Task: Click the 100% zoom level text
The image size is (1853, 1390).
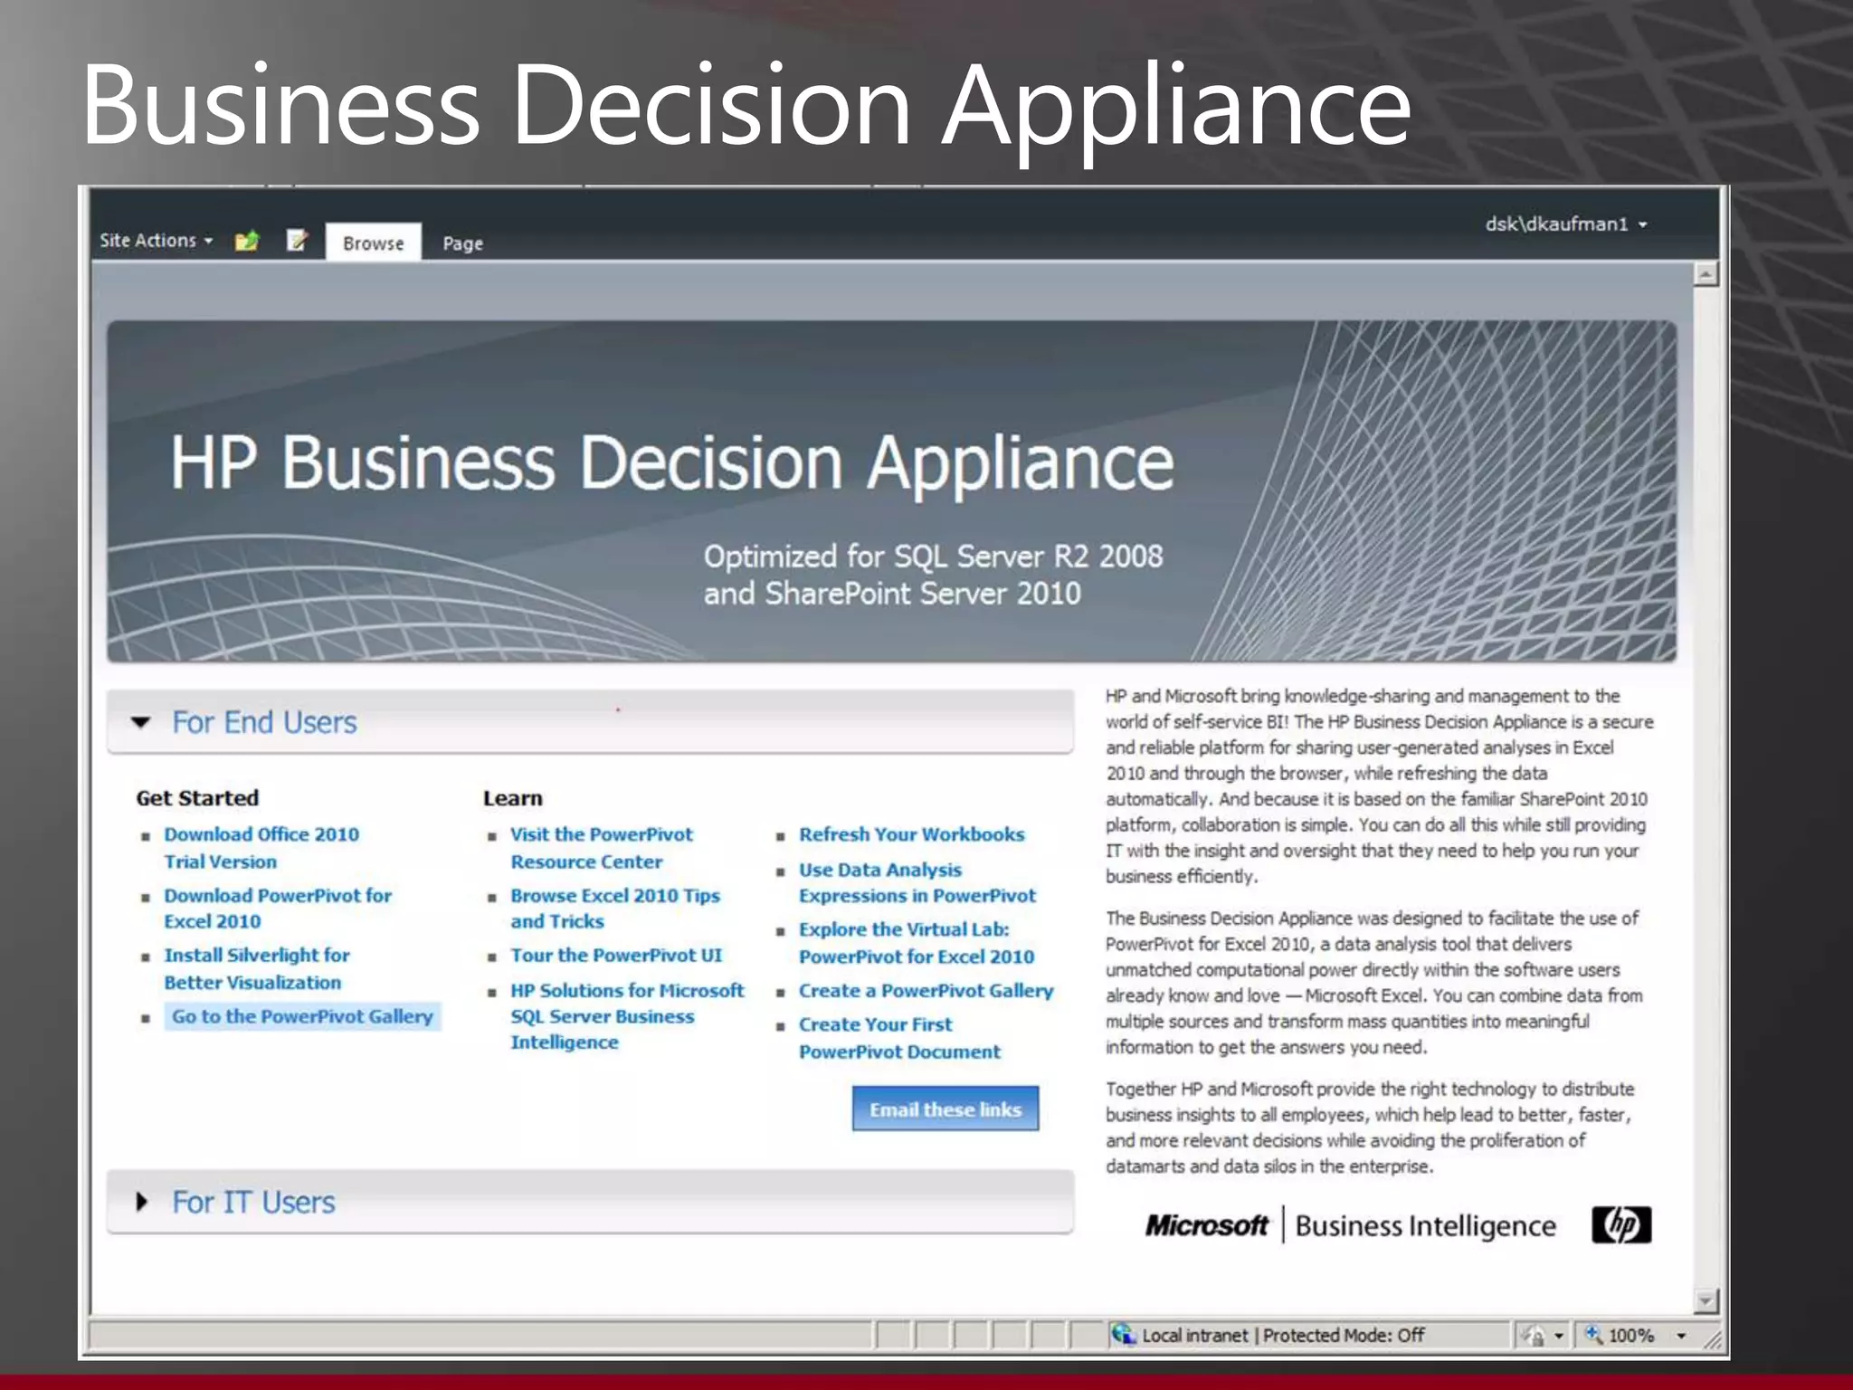Action: (1631, 1336)
